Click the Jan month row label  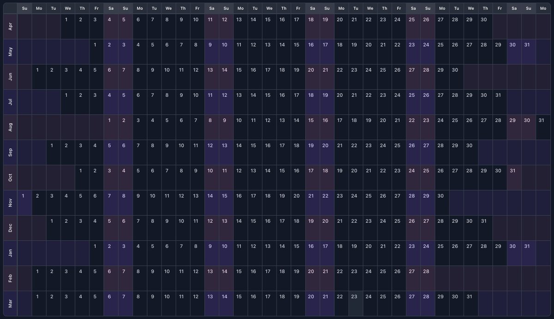click(11, 253)
